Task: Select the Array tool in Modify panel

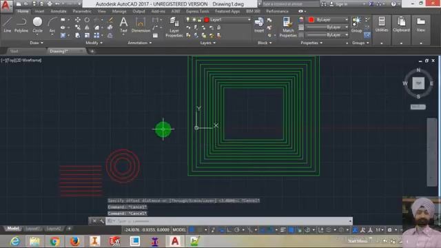Action: tap(96, 35)
